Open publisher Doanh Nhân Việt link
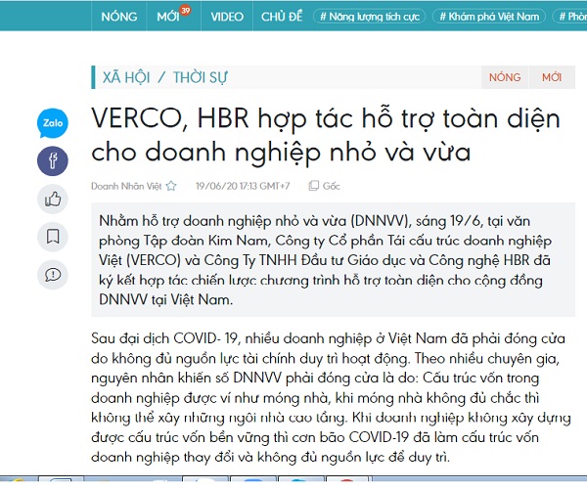 [x=126, y=186]
